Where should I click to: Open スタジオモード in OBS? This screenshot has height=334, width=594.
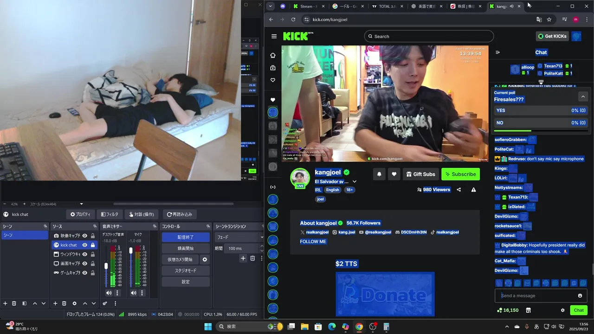pos(186,270)
